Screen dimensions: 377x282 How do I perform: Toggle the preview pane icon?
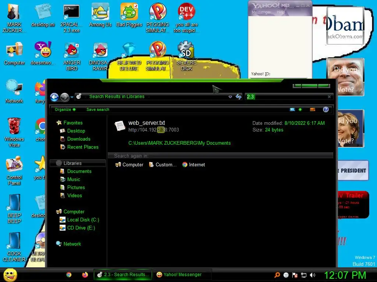[x=313, y=109]
